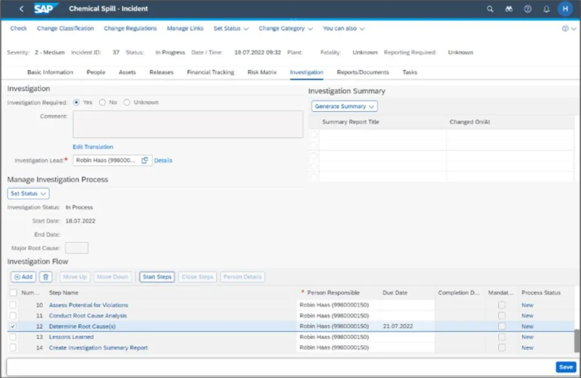The height and width of the screenshot is (378, 581).
Task: Open user profile avatar H
Action: click(565, 9)
